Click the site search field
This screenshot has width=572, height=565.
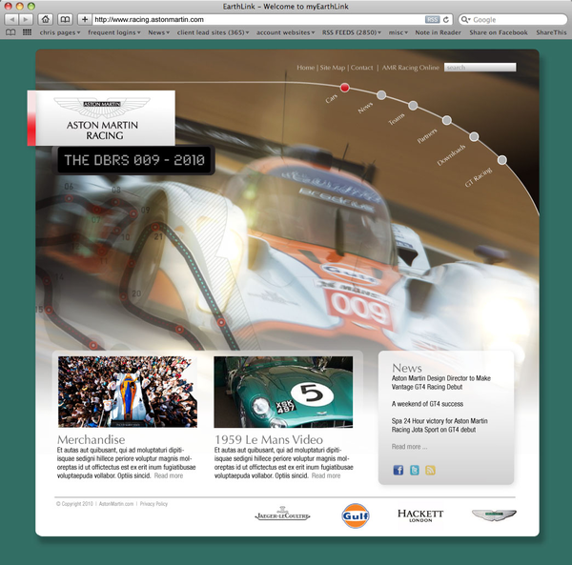coord(480,67)
